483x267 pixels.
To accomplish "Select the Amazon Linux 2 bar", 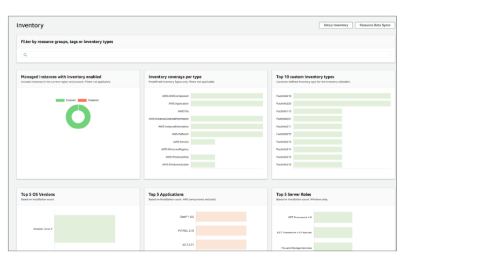I will pos(85,229).
